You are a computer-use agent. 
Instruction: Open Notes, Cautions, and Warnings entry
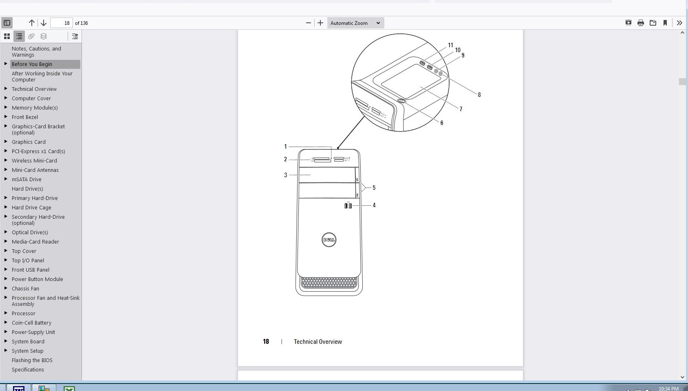[x=36, y=52]
